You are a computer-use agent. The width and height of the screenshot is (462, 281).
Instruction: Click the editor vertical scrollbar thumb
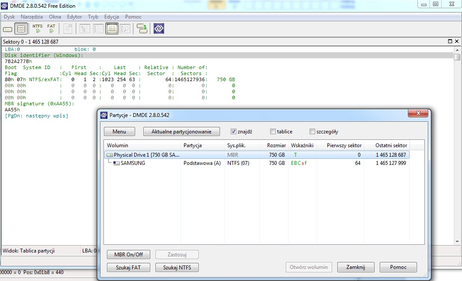457,57
